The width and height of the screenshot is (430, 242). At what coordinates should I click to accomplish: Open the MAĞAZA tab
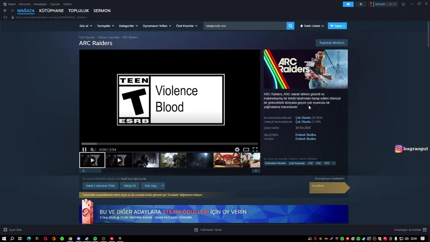[x=26, y=11]
